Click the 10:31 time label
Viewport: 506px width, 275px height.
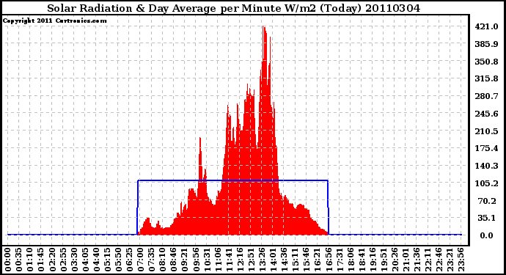coord(207,260)
